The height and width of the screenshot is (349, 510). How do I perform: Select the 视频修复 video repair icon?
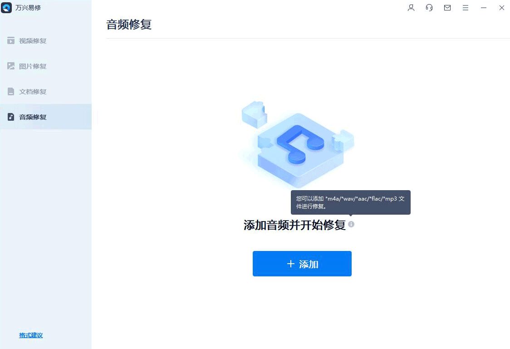pos(10,40)
